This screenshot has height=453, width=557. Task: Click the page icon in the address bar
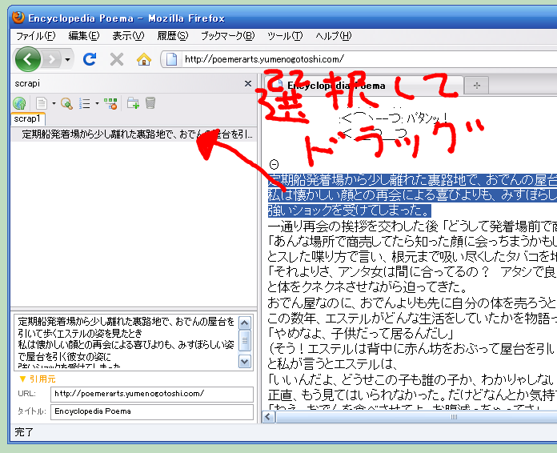[x=171, y=59]
